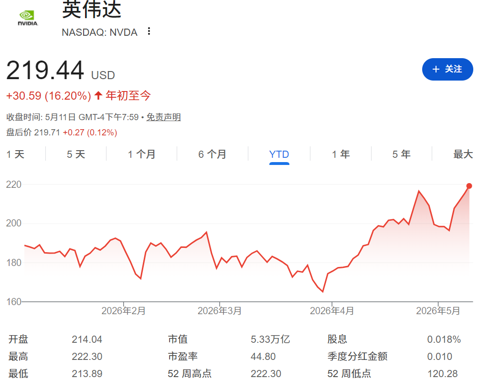The image size is (479, 379).
Task: Switch to the 5 年 range tab
Action: pyautogui.click(x=402, y=154)
